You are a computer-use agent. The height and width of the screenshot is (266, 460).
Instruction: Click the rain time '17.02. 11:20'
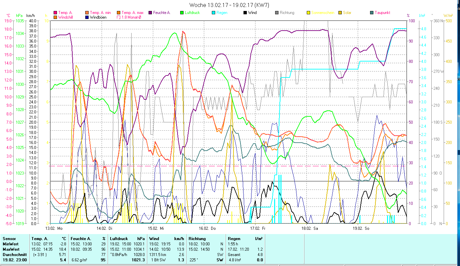239,249
